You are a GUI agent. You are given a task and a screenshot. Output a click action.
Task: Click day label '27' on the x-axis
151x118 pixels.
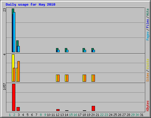pos(124,115)
